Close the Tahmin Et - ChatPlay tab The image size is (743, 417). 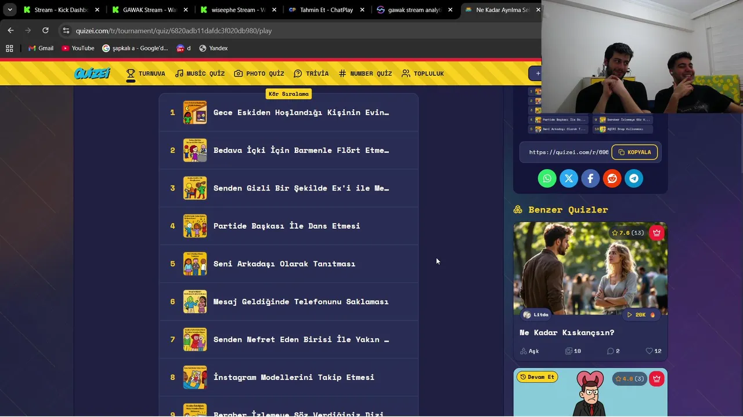pyautogui.click(x=362, y=10)
